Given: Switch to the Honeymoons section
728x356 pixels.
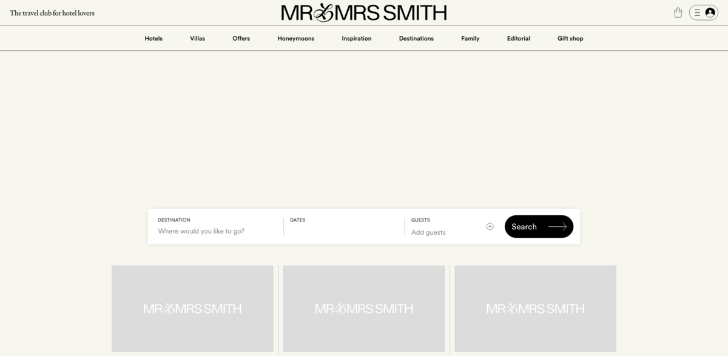Looking at the screenshot, I should point(295,38).
